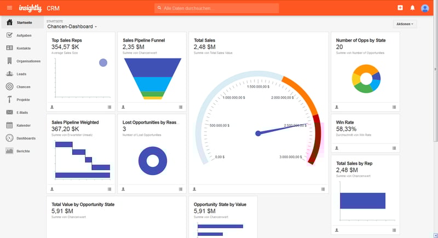Click list icon on Top Sales Reps card

(x=109, y=107)
